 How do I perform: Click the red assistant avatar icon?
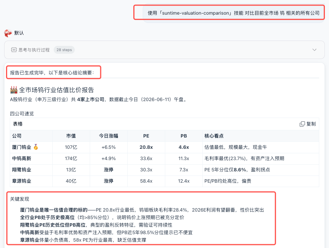8,33
